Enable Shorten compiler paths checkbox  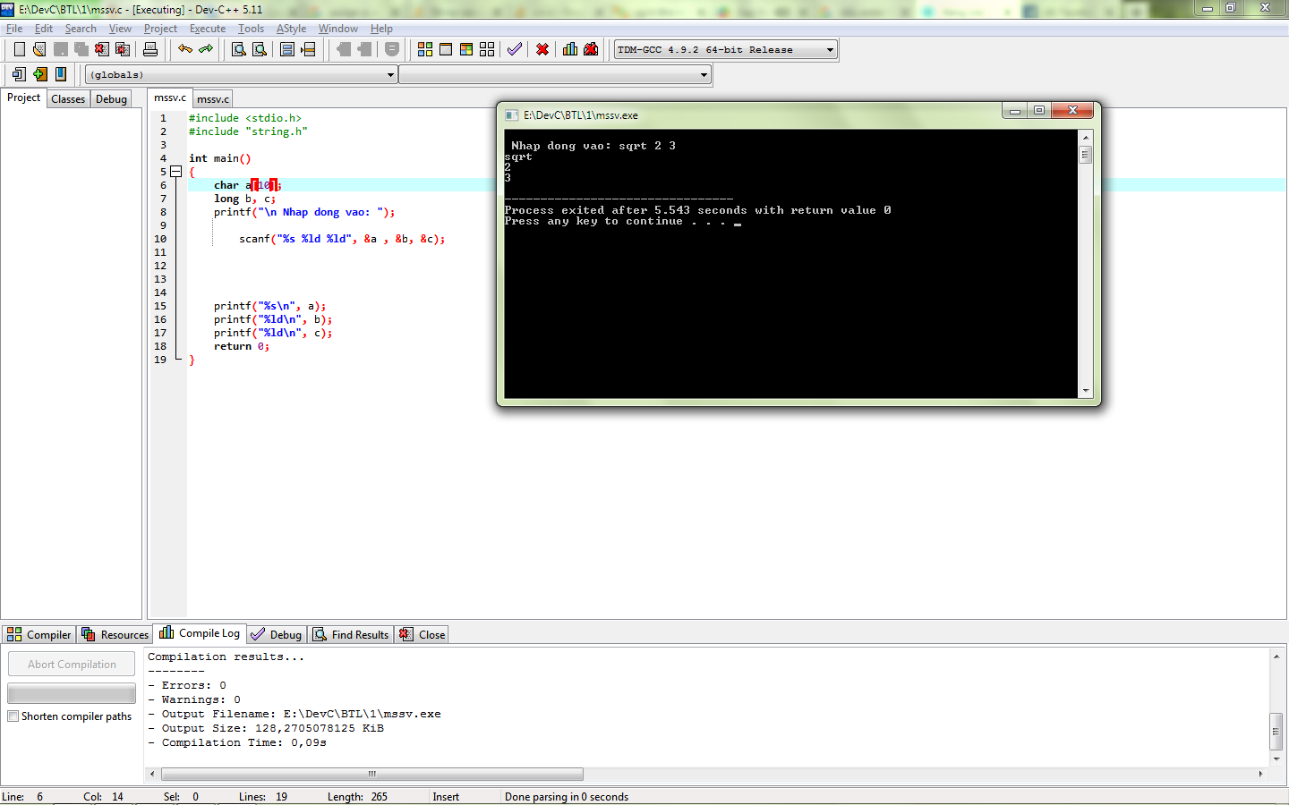(x=13, y=716)
